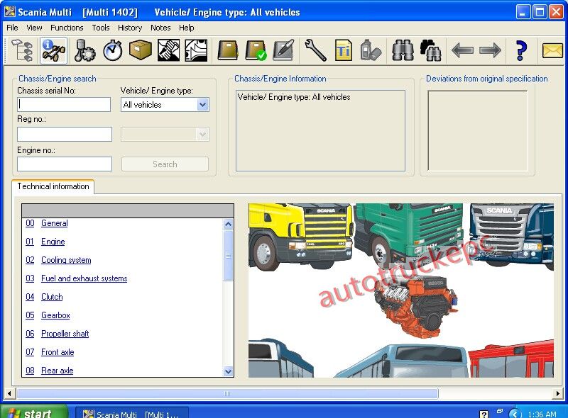Viewport: 568px width, 418px height.
Task: Click the stopwatch standard times icon
Action: [x=113, y=50]
